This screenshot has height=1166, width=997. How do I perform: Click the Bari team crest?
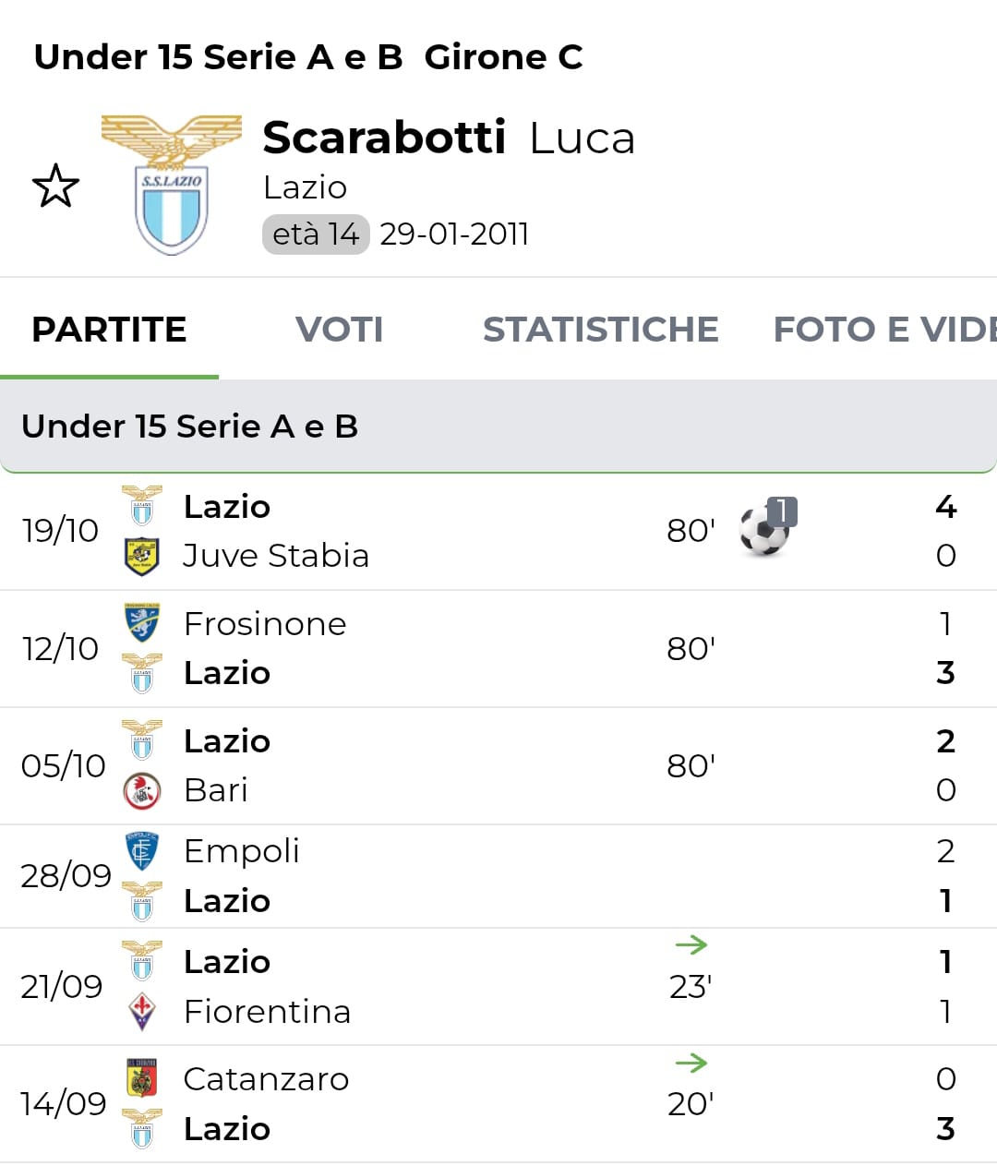[142, 790]
